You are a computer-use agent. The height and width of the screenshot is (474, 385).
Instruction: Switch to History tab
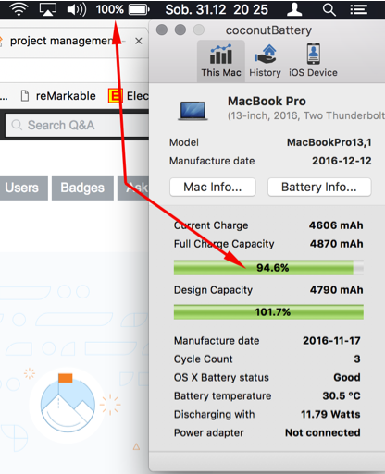tap(265, 61)
